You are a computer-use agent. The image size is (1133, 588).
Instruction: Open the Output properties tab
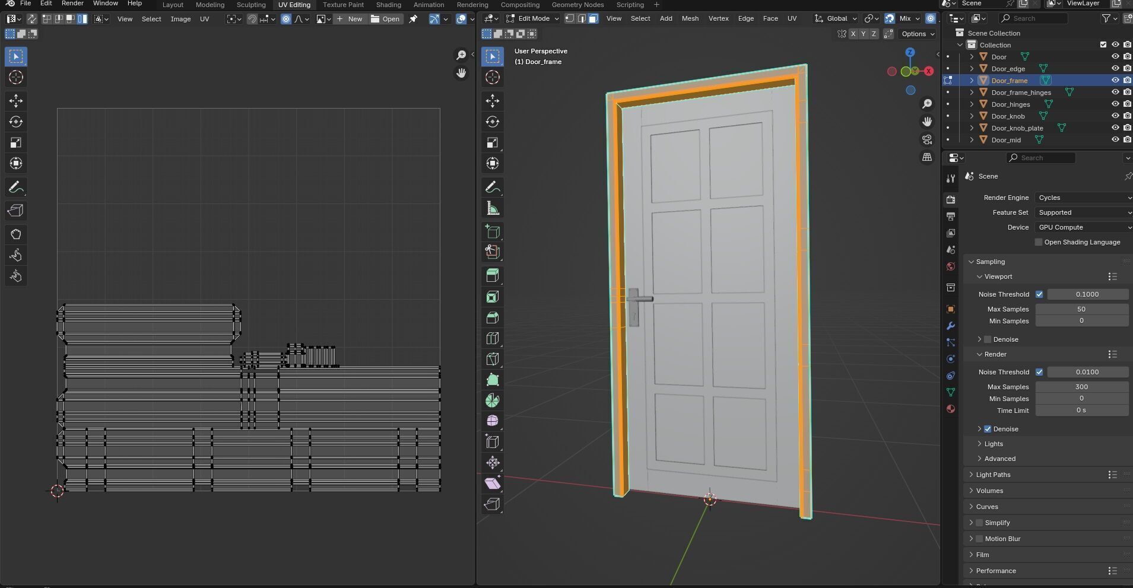tap(951, 217)
